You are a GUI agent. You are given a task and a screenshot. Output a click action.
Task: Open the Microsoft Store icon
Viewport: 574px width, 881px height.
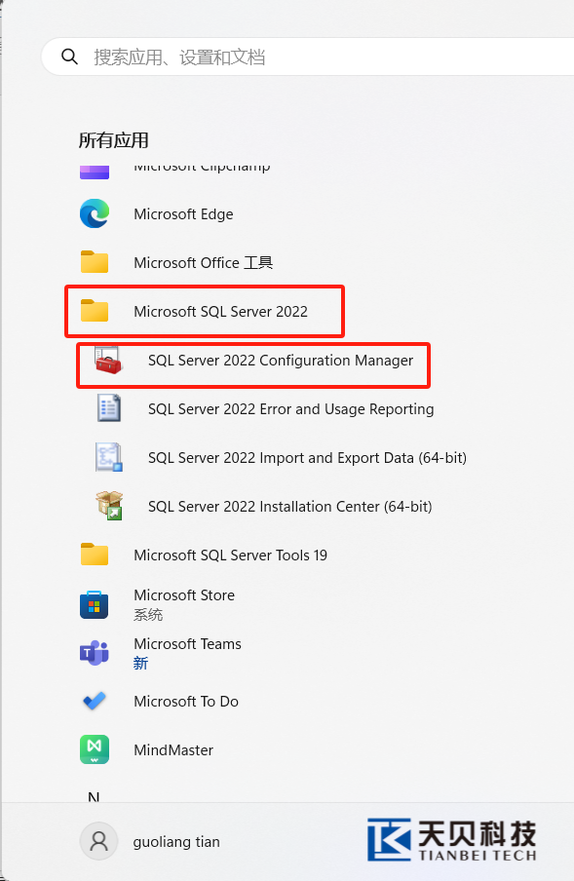click(x=95, y=604)
